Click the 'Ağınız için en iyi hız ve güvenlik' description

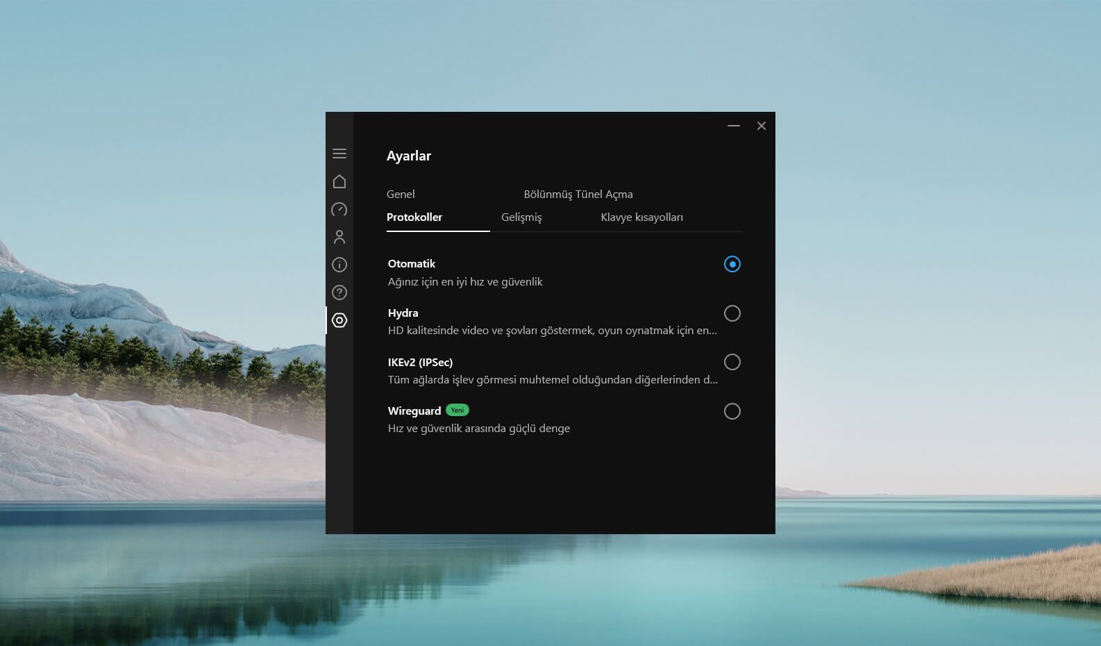pos(465,282)
